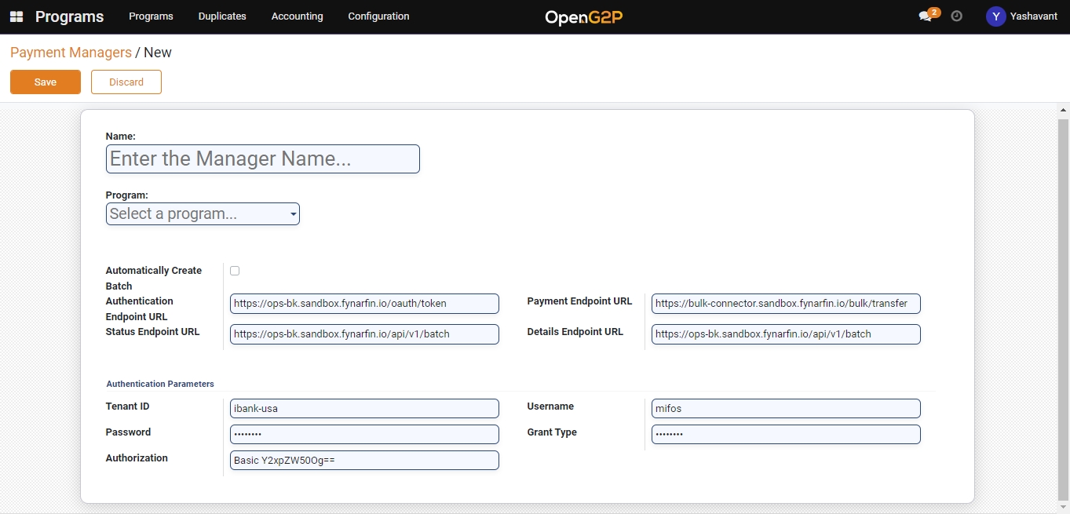Open the Programs menu
Screen dimensions: 1070x514
click(151, 16)
